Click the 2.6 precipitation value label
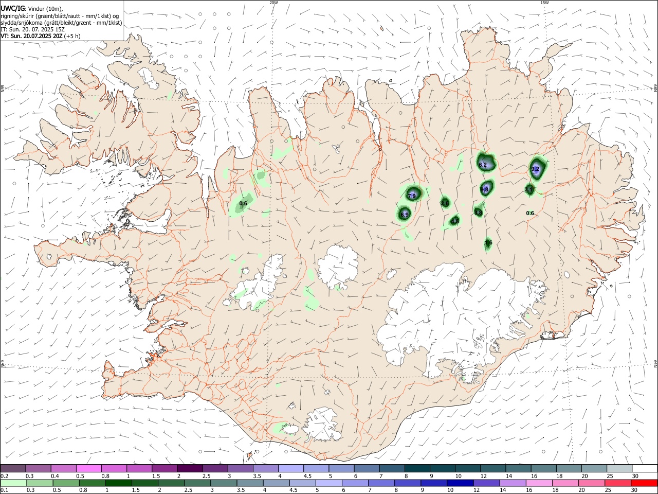The width and height of the screenshot is (658, 494). click(x=445, y=204)
